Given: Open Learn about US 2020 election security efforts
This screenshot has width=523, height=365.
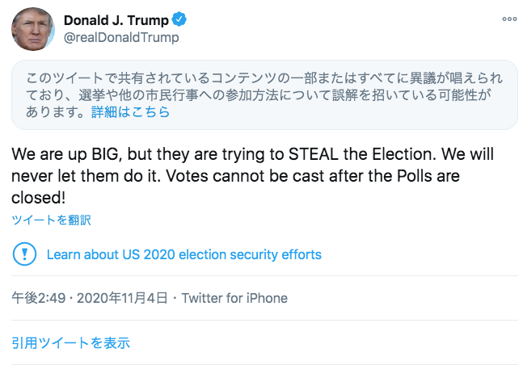Looking at the screenshot, I should (183, 254).
